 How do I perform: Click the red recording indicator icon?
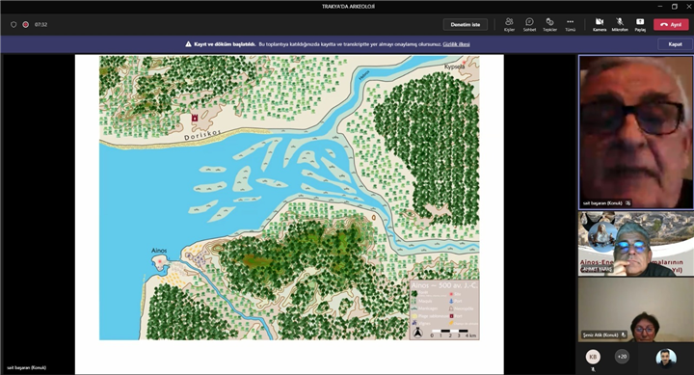(26, 25)
